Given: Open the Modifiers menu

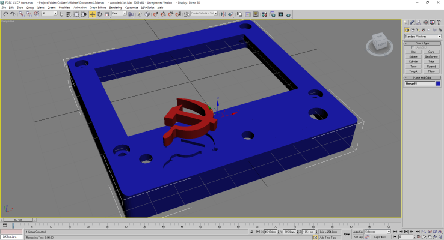Looking at the screenshot, I should [x=64, y=8].
